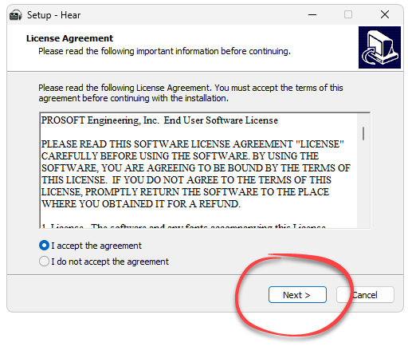Click the License Agreement heading
408x358 pixels.
tap(69, 38)
